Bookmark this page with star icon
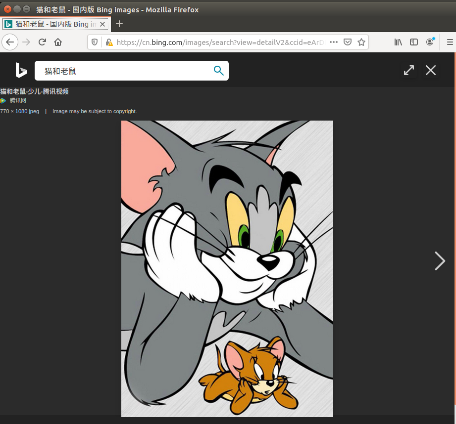Screen dimensions: 456x424 pos(361,42)
